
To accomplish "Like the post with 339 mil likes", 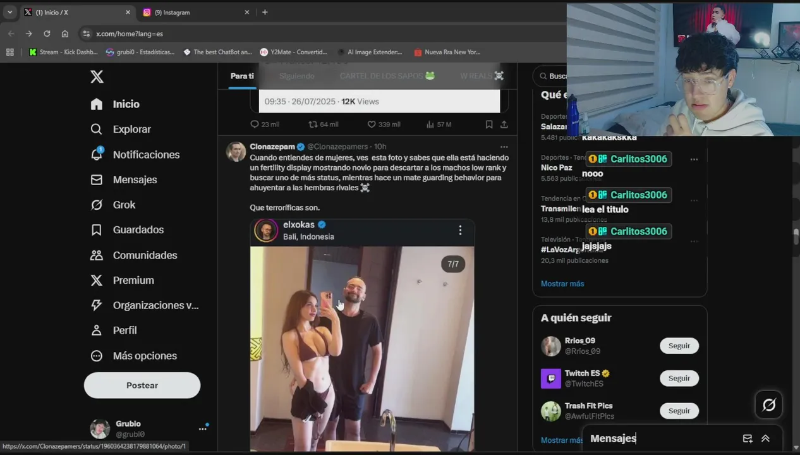I will point(384,124).
